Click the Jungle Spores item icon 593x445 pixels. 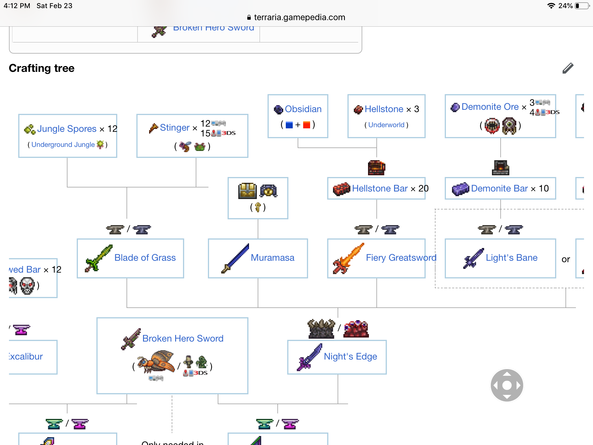pyautogui.click(x=30, y=129)
